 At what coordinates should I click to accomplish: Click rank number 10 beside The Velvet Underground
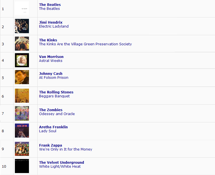[x=4, y=166]
